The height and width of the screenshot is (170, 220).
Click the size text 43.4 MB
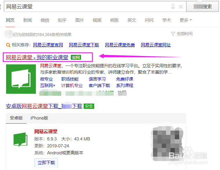pos(82,139)
